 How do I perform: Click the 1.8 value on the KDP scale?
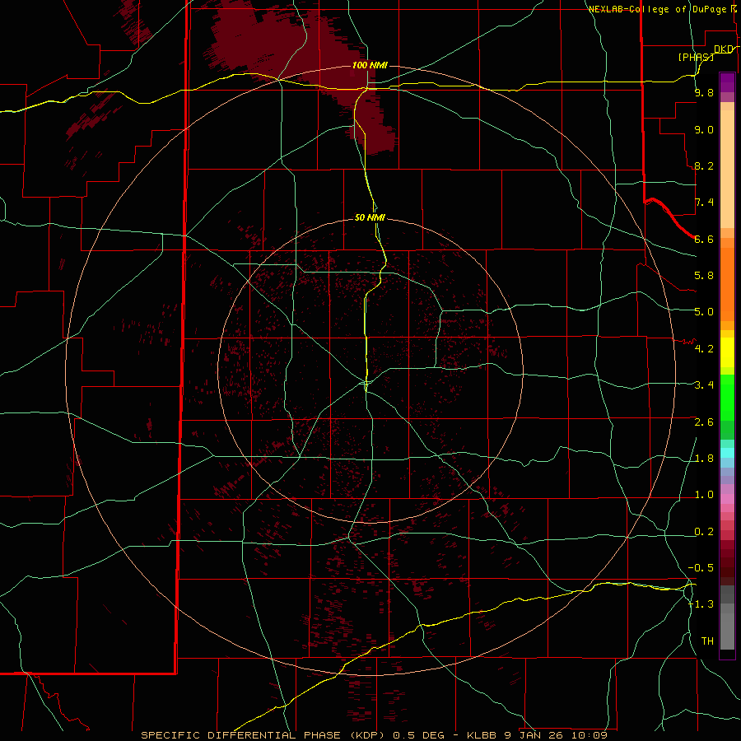704,459
